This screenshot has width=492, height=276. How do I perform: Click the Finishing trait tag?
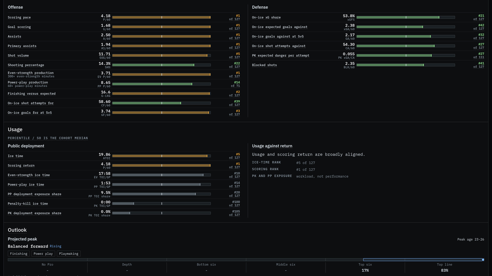[x=19, y=254]
